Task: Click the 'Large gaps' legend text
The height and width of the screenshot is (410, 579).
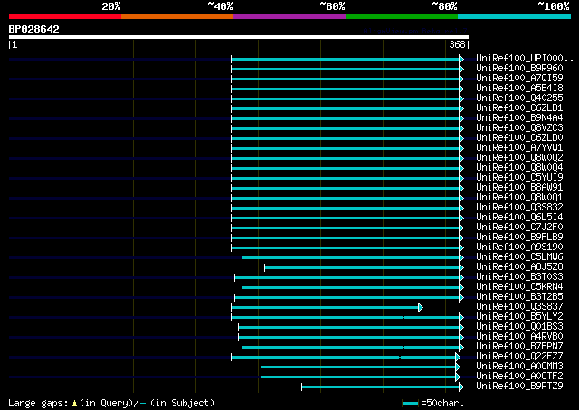Action: click(38, 403)
